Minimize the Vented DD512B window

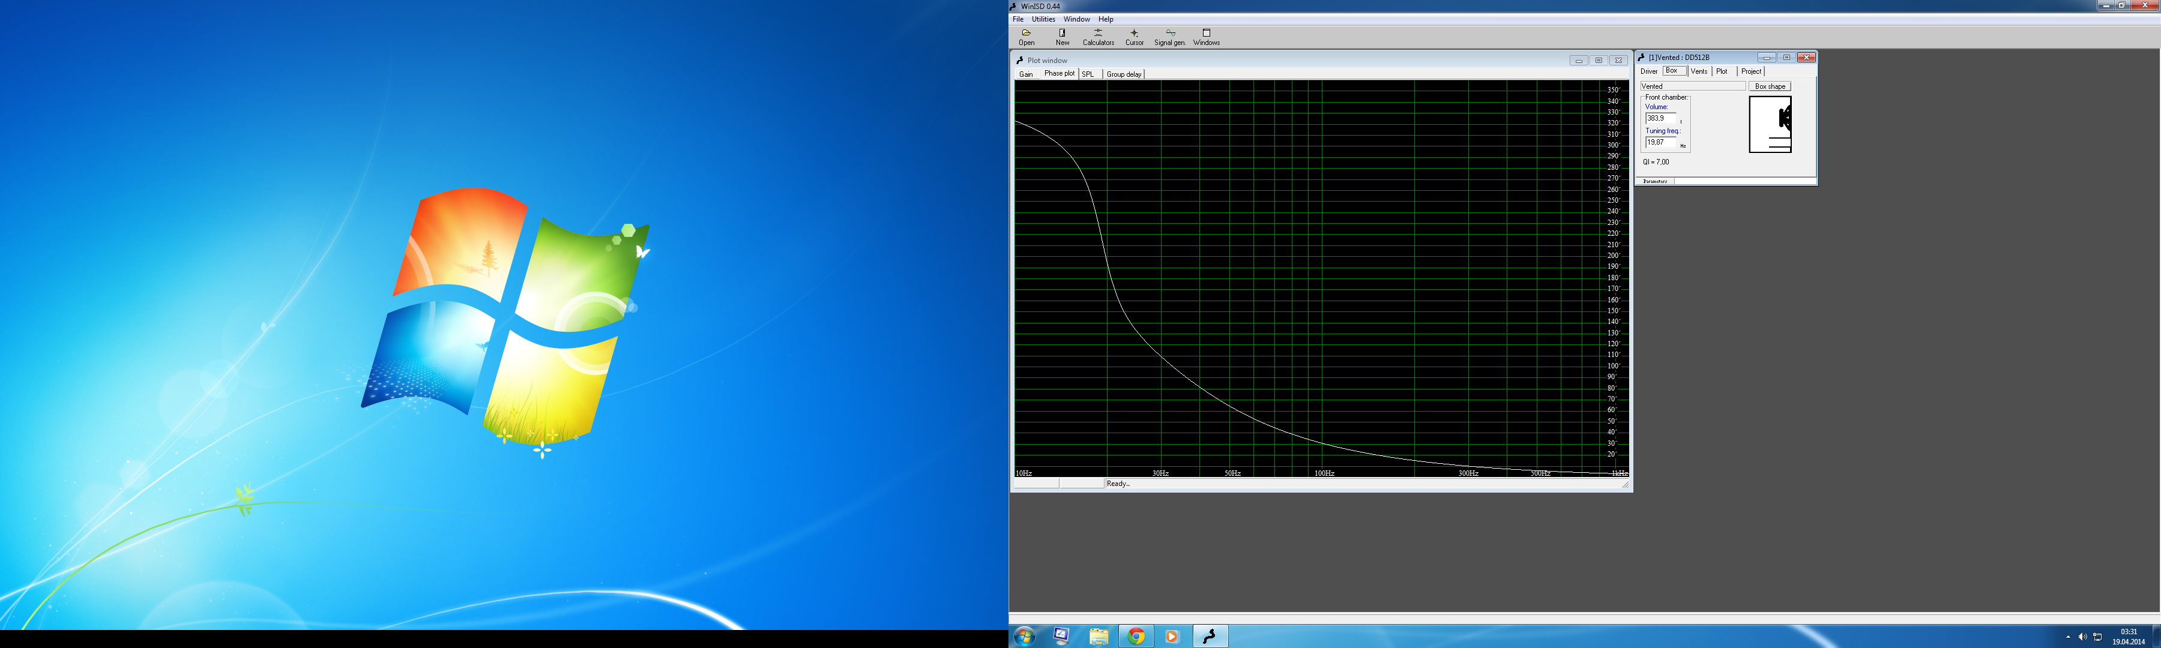coord(1767,58)
